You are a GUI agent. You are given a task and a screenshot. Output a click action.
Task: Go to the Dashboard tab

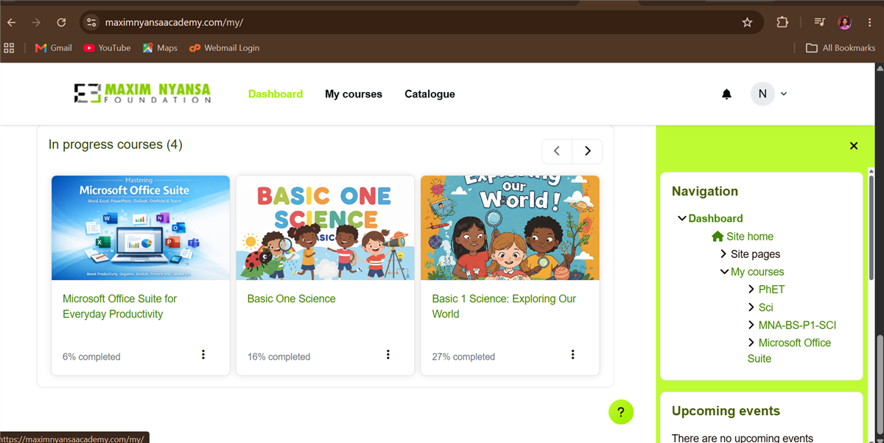tap(276, 94)
